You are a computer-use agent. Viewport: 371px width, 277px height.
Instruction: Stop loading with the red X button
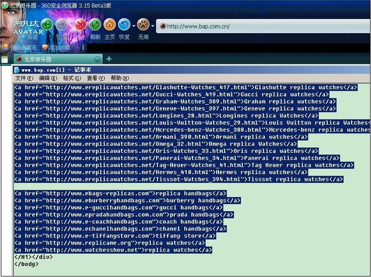(80, 24)
